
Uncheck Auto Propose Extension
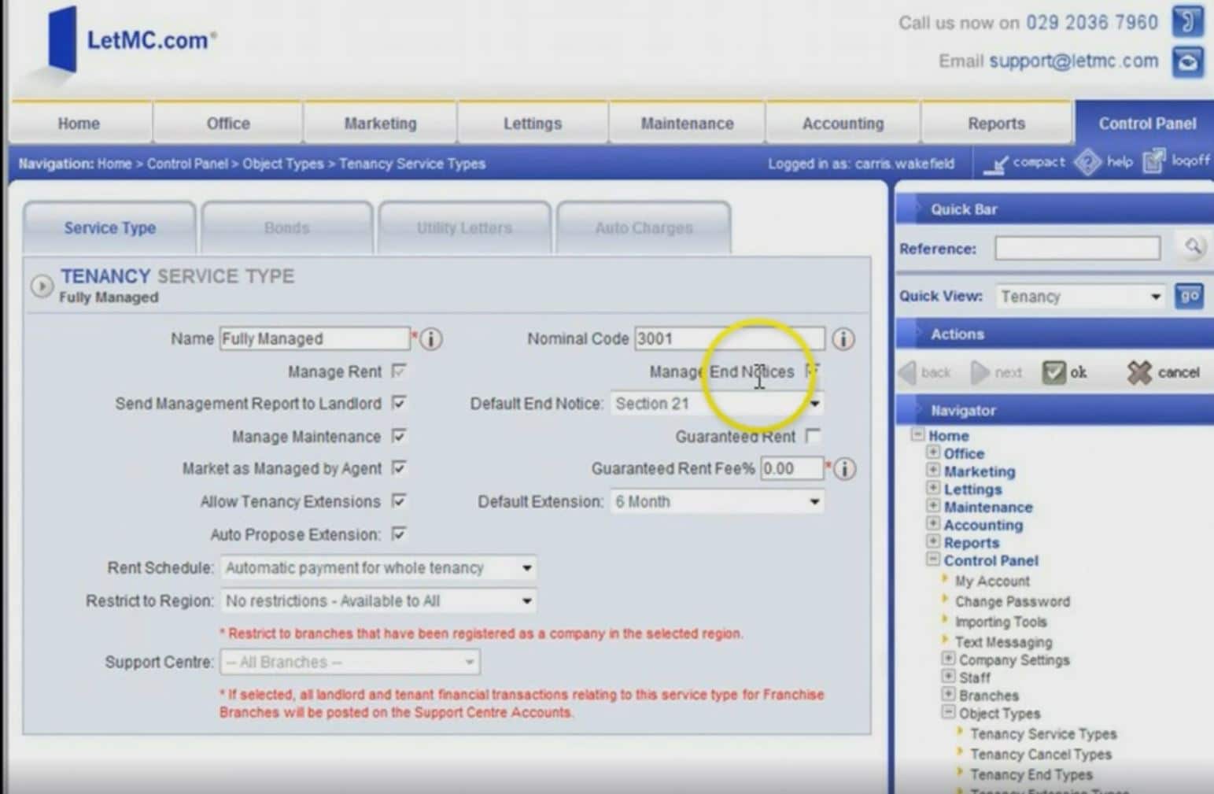400,534
